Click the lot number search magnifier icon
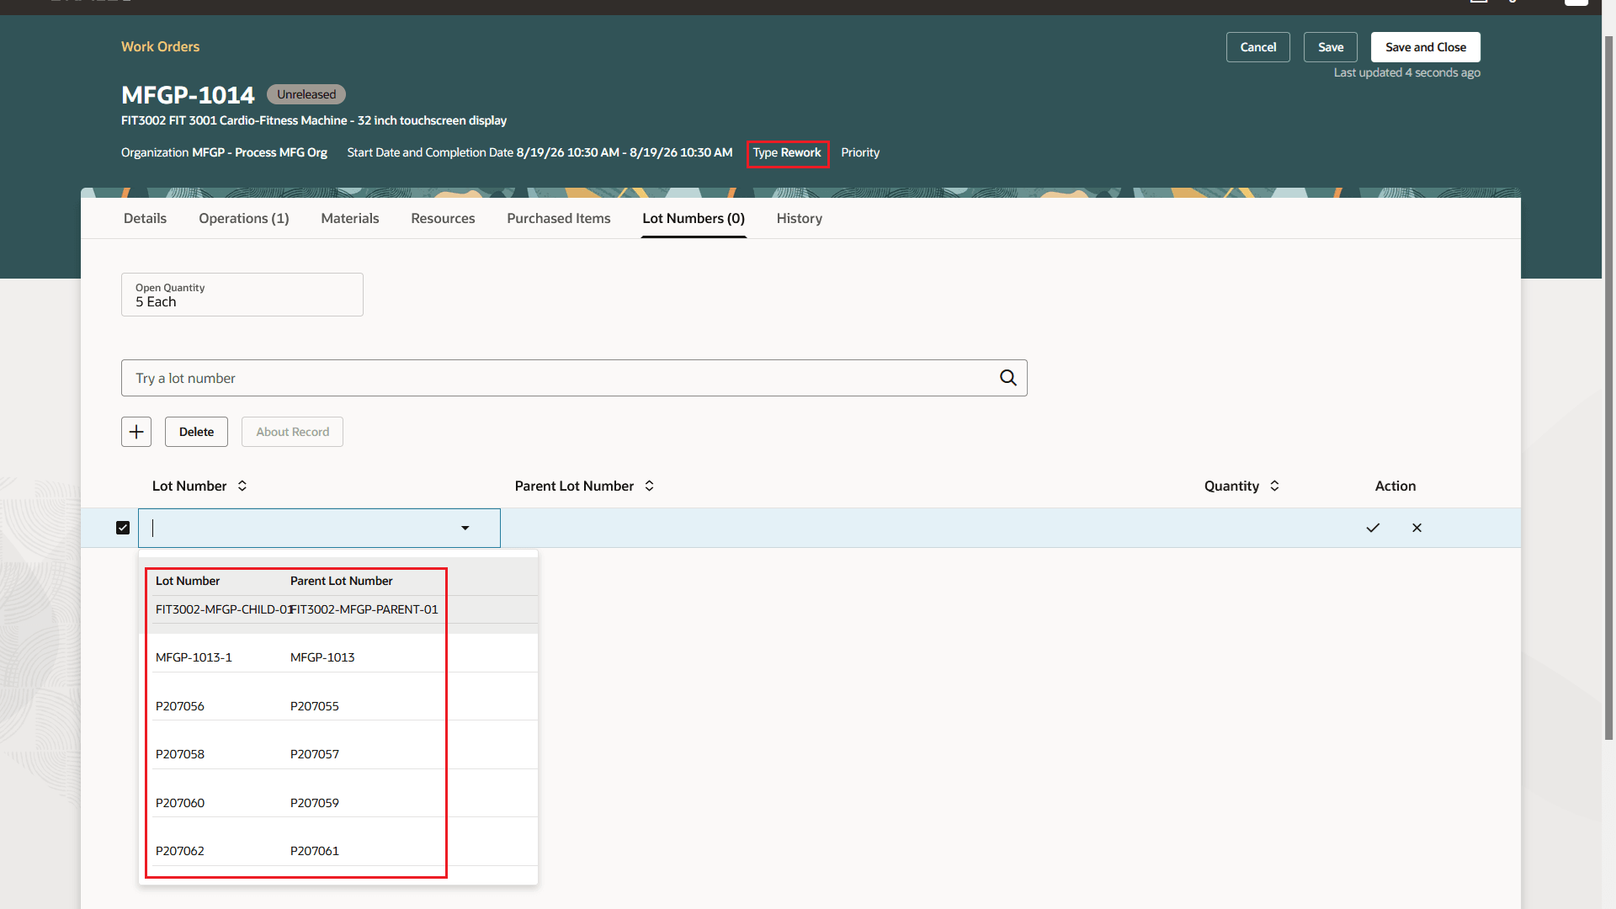1616x909 pixels. (1007, 378)
